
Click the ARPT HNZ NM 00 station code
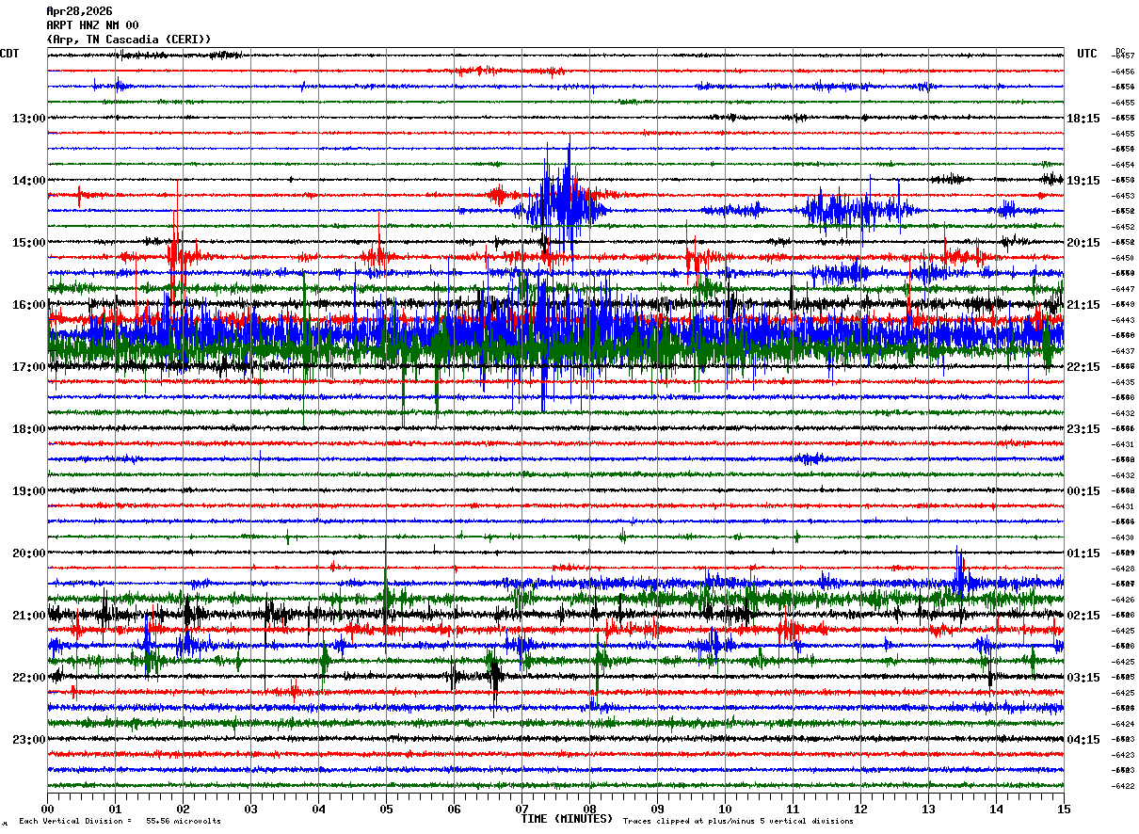[92, 25]
